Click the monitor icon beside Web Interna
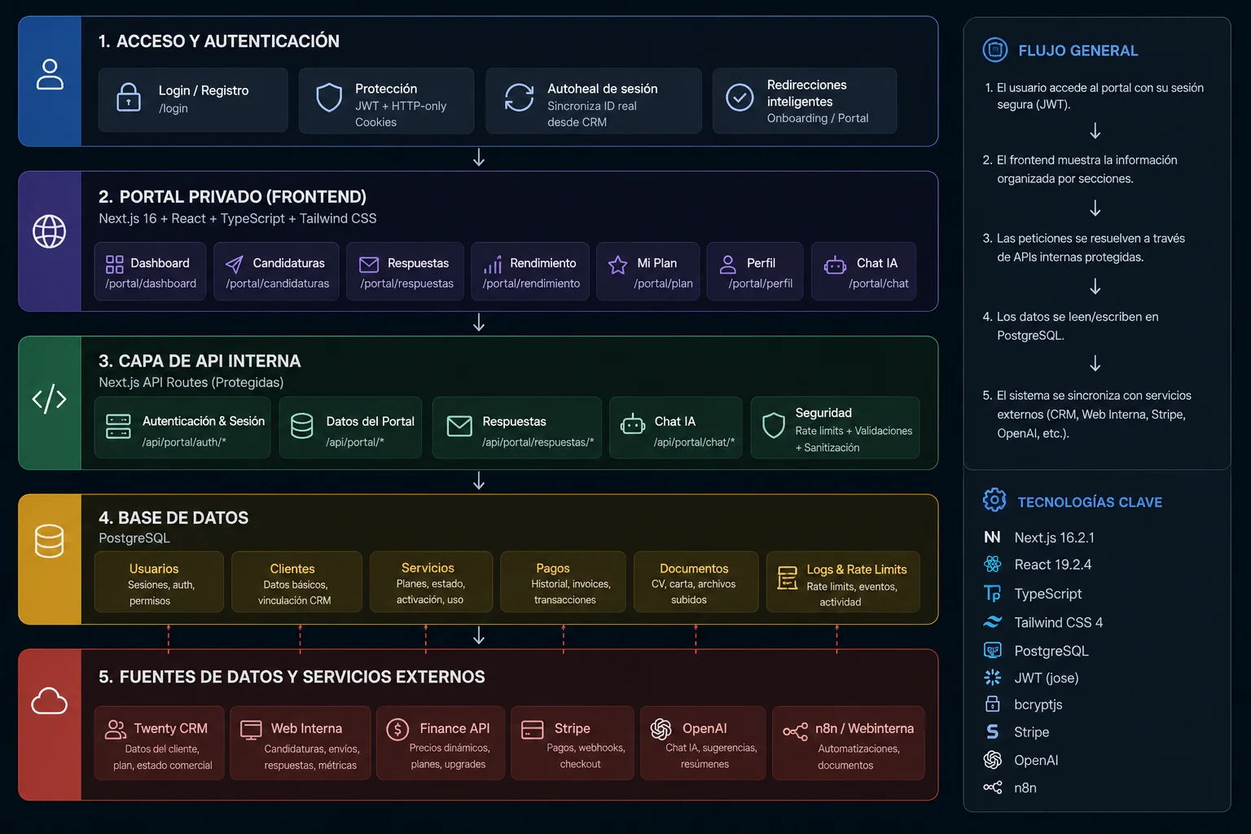The image size is (1251, 834). point(251,729)
